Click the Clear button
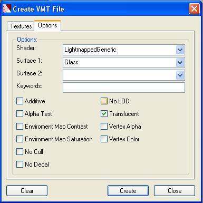The width and height of the screenshot is (203, 203). point(27,191)
